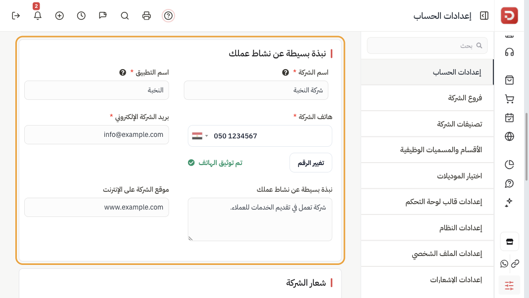
Task: Open the shopping cart icon in sidebar
Action: pyautogui.click(x=509, y=99)
